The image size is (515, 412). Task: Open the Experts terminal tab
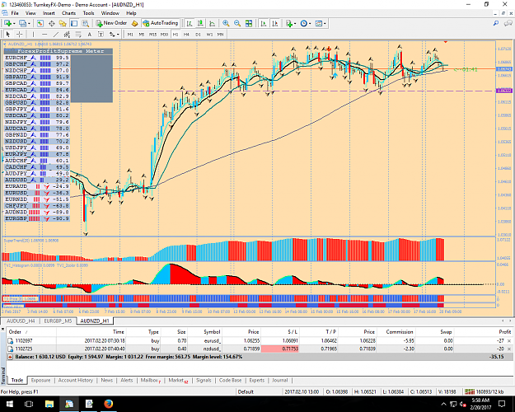click(257, 380)
